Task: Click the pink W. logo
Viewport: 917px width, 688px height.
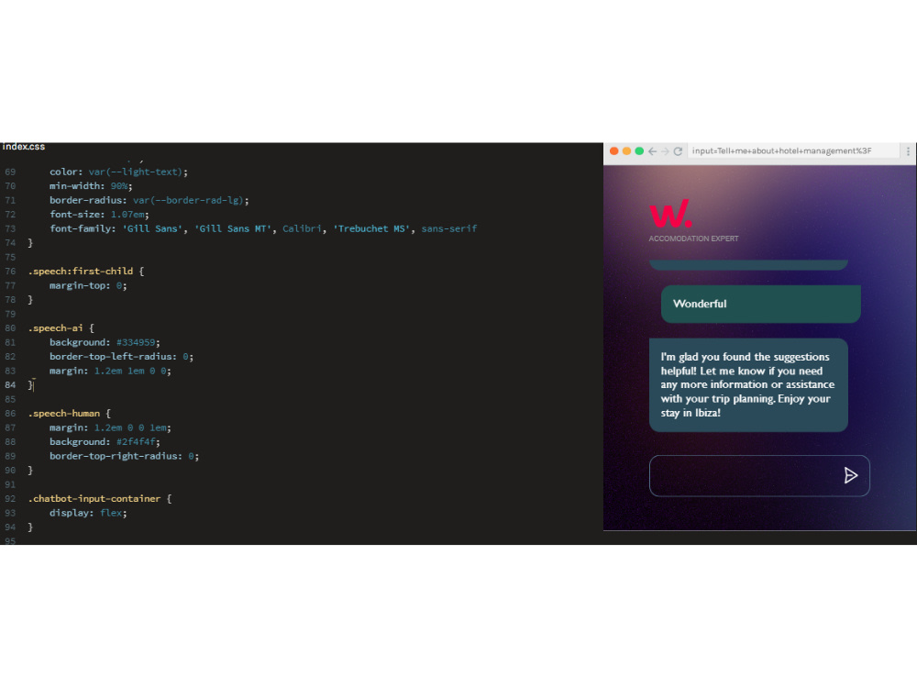Action: coord(671,214)
